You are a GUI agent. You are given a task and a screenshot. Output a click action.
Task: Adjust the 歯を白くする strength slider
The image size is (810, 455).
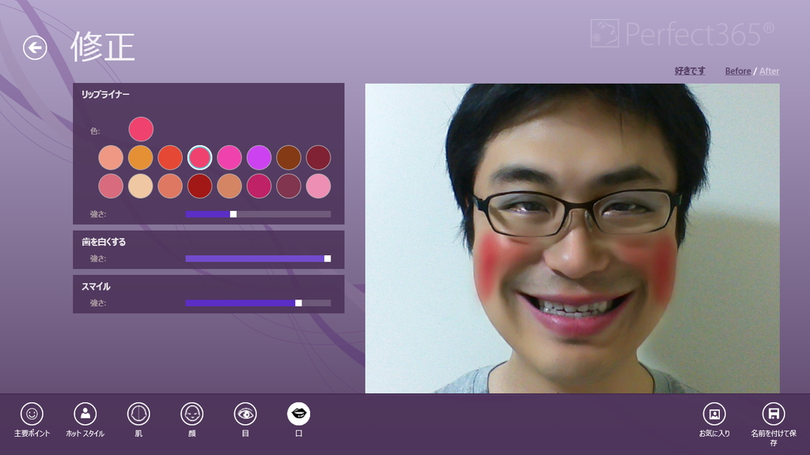pyautogui.click(x=259, y=258)
